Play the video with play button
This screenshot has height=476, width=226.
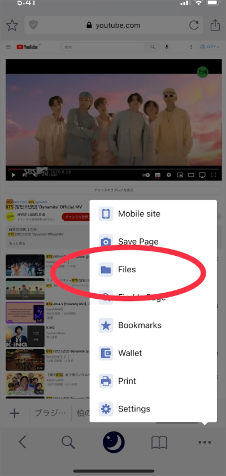[14, 175]
